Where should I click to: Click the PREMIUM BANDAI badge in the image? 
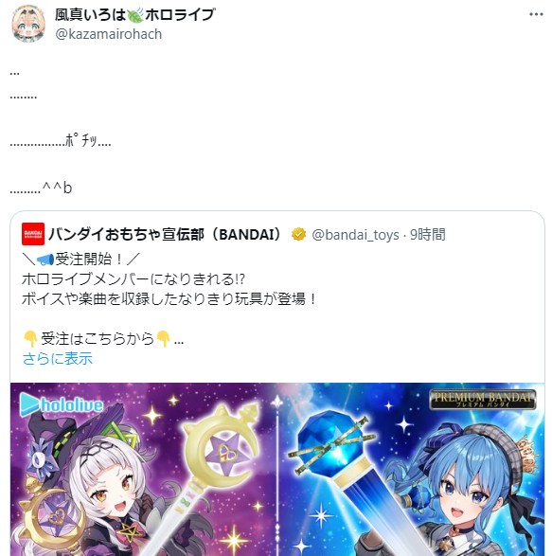coord(483,400)
